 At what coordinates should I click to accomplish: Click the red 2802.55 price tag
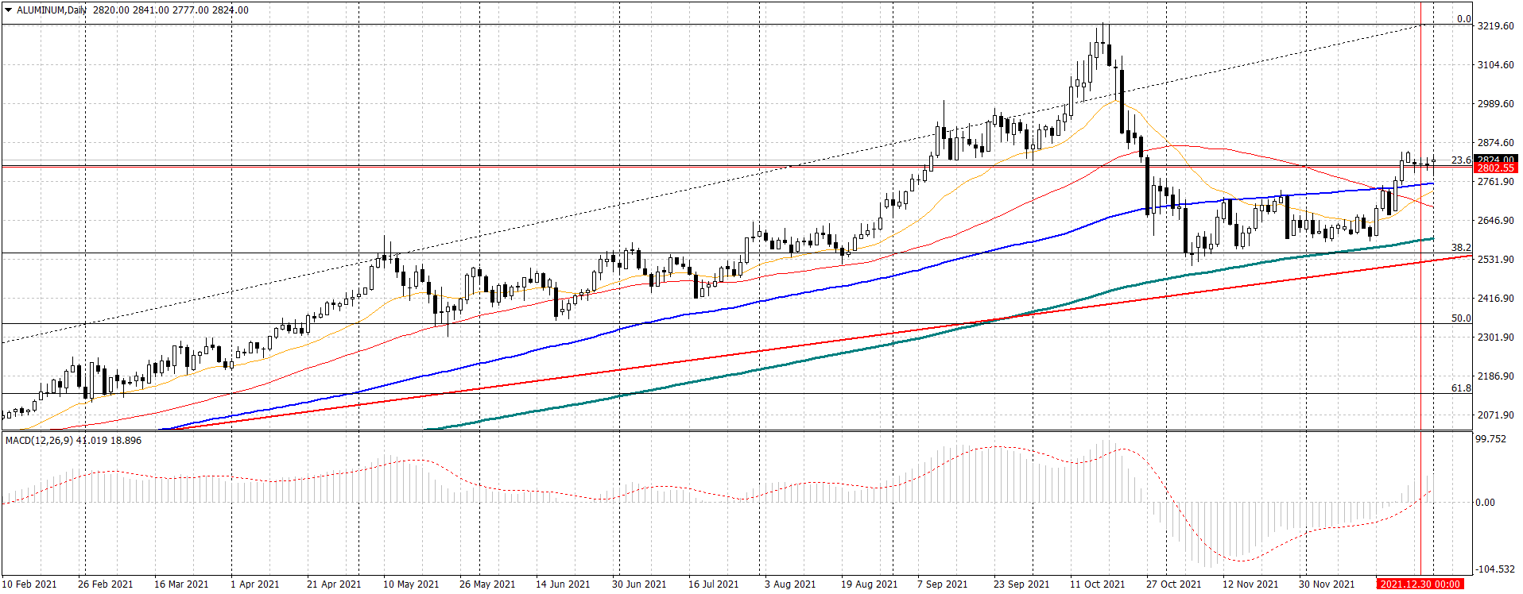(x=1495, y=168)
